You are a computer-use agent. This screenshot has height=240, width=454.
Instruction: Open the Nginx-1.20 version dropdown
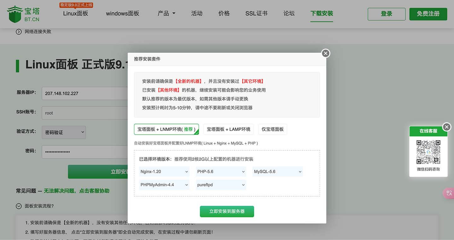(x=164, y=172)
